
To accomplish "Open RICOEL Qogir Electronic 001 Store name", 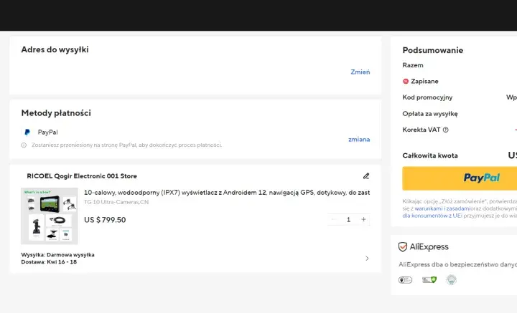I will [82, 176].
